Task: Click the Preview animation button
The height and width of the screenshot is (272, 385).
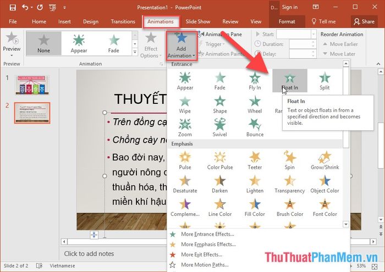Action: click(12, 44)
